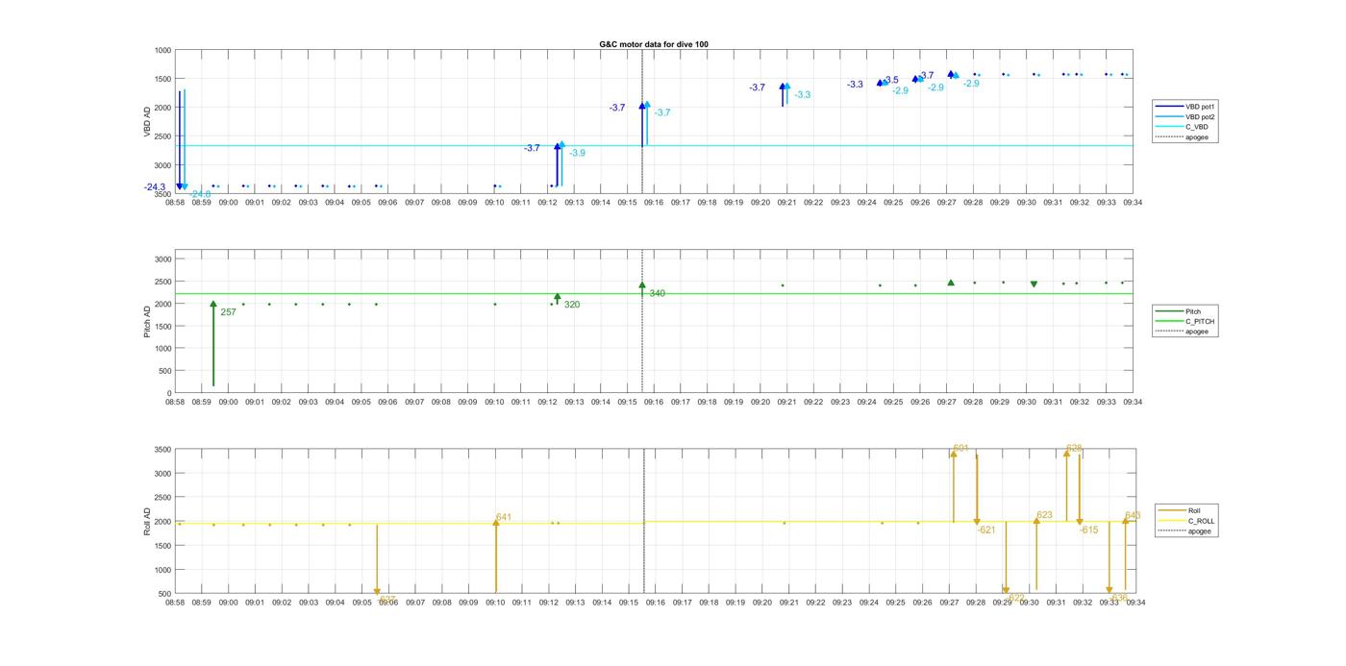Select the 'Roll' legend entry

(1180, 510)
